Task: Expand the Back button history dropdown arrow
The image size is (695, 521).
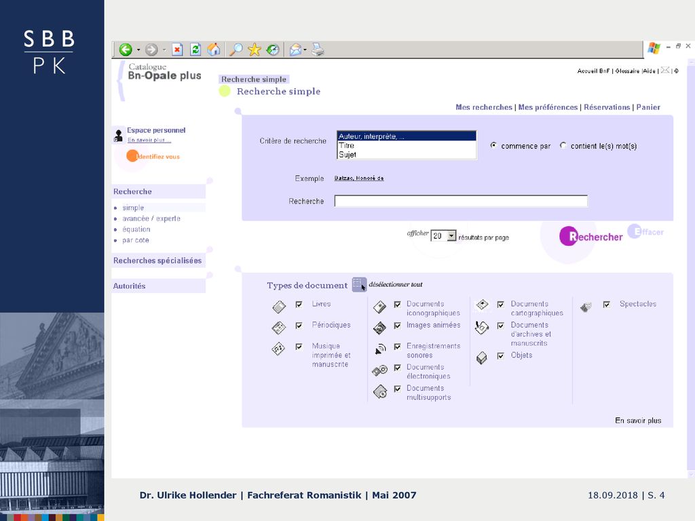Action: (x=138, y=50)
